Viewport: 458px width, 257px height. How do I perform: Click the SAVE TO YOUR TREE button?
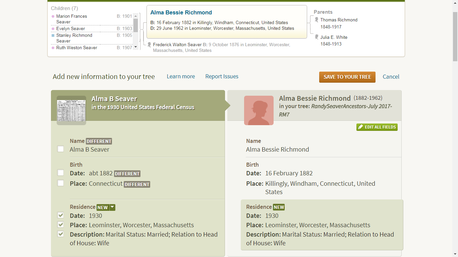(x=347, y=77)
